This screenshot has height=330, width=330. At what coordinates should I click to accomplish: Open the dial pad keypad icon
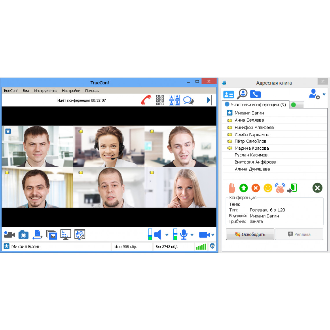(x=160, y=100)
